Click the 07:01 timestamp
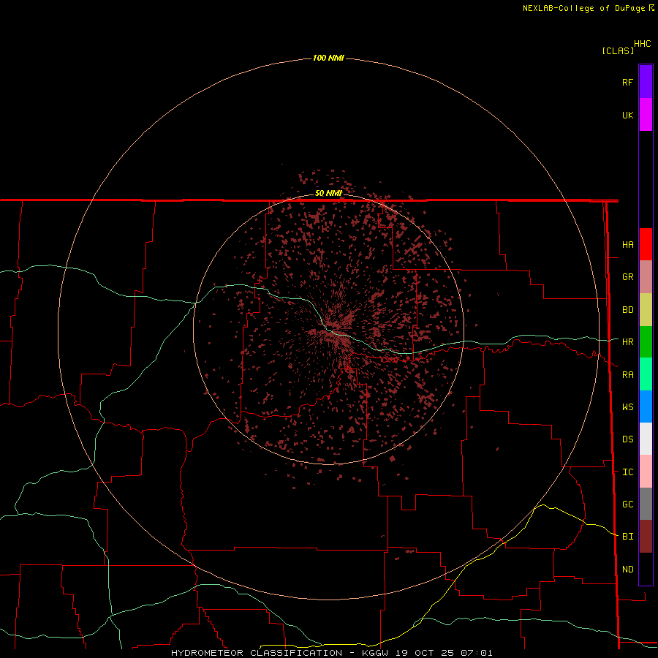Viewport: 658px width, 658px height. [476, 653]
